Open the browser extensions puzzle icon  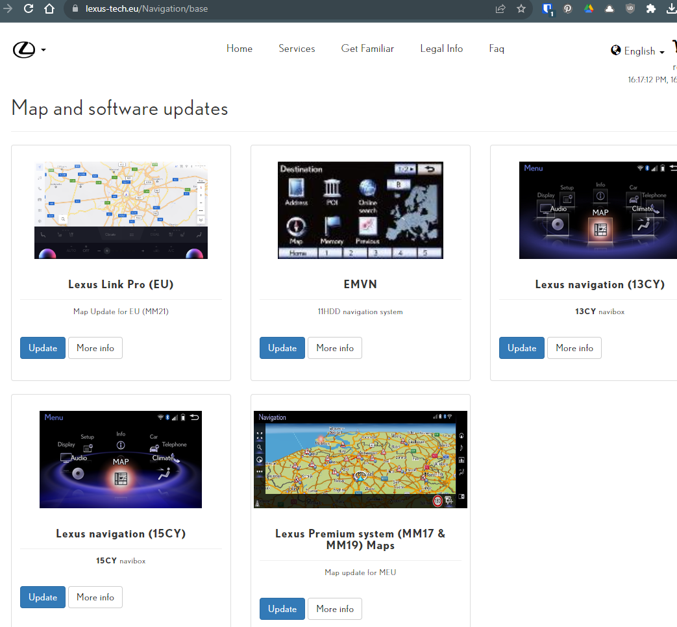(x=650, y=9)
